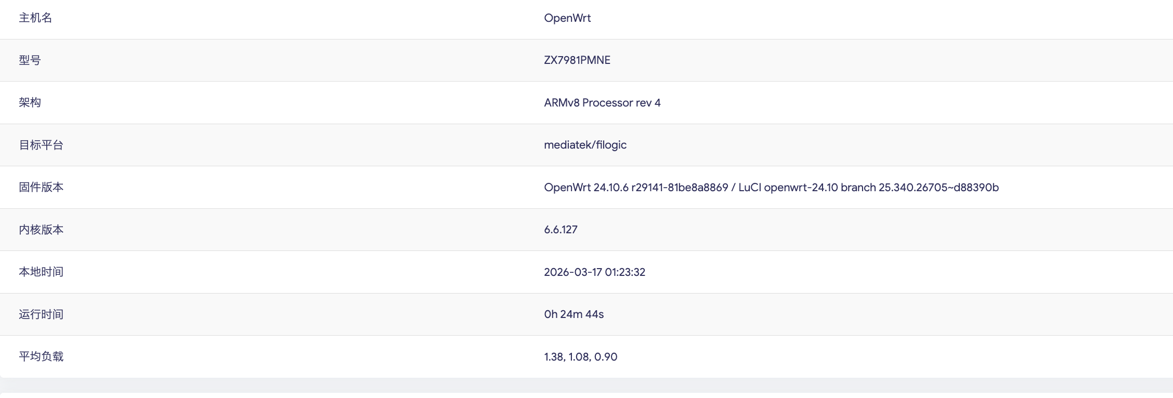Select the ARMv8 Processor rev 4 text

[602, 103]
